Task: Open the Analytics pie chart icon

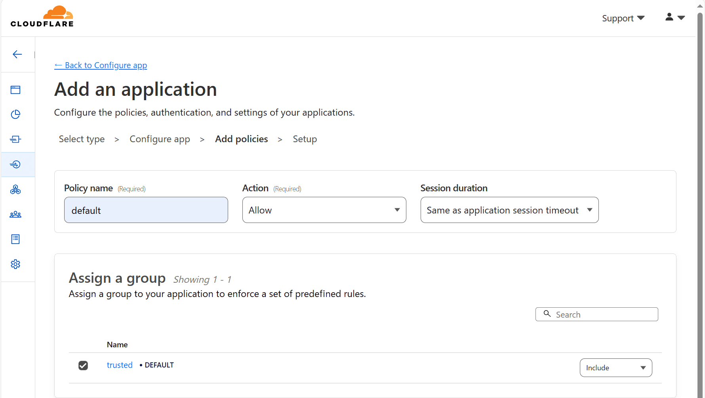Action: point(15,114)
